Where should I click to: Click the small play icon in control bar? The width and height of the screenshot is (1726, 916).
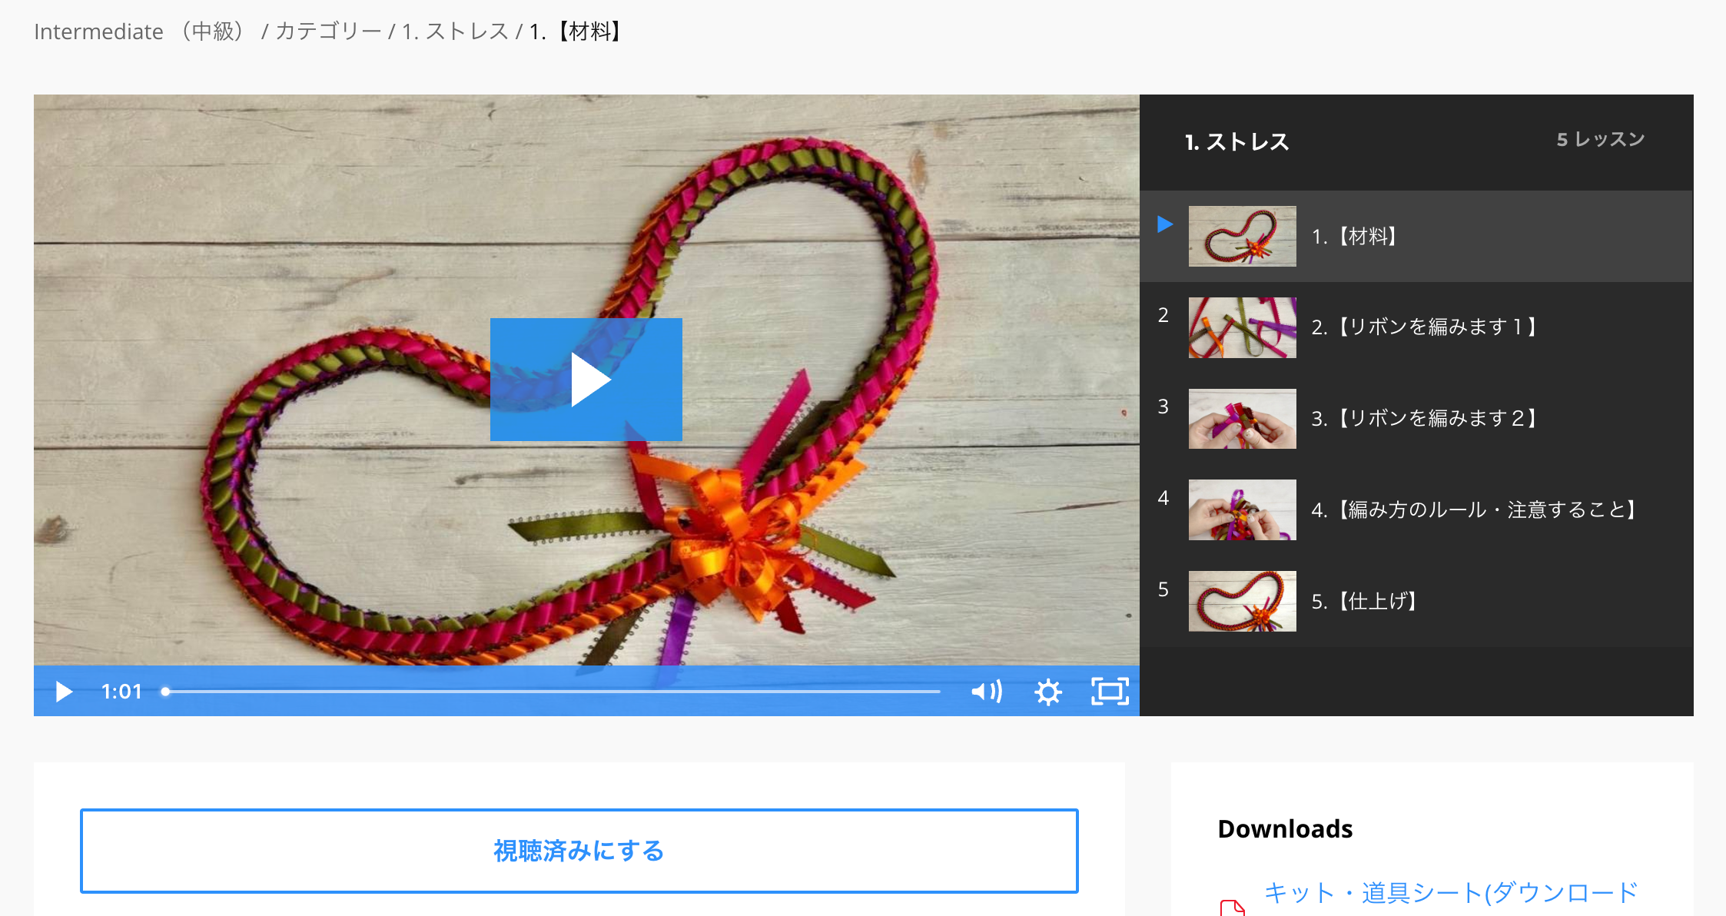(65, 692)
